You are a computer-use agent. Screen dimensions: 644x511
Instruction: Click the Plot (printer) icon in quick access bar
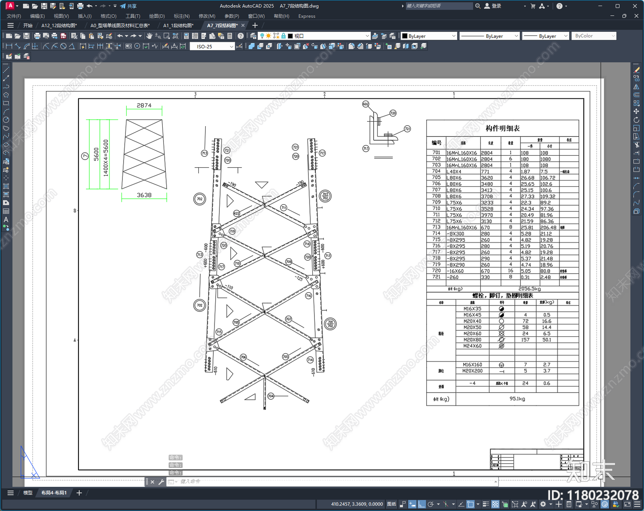(x=80, y=6)
